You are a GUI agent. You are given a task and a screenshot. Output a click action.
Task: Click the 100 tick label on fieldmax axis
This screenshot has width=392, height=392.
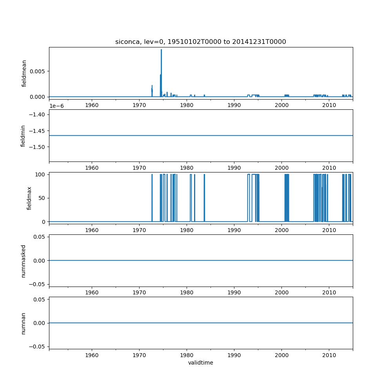[40, 174]
